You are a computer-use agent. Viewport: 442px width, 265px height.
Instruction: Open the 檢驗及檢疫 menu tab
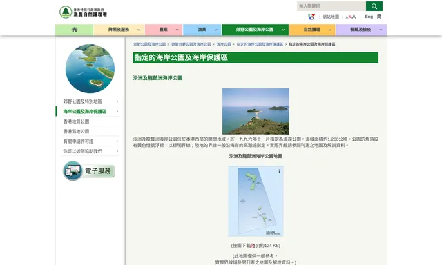coord(361,30)
